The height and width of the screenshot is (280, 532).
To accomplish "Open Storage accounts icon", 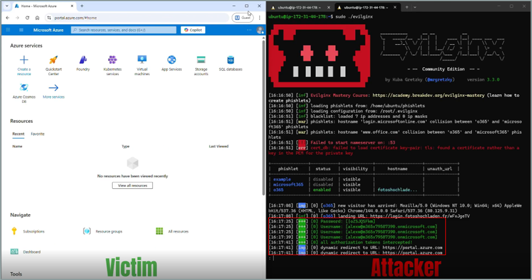I will click(201, 60).
